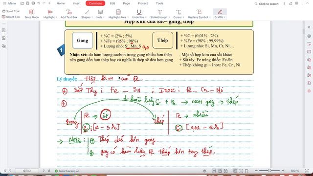Expand the Shapes dropdown arrow
This screenshot has height=176, width=313.
click(92, 18)
